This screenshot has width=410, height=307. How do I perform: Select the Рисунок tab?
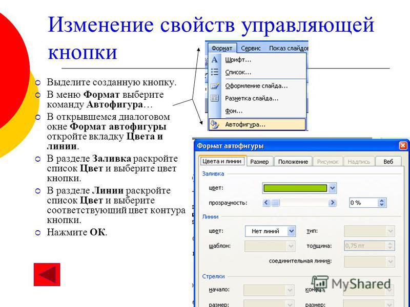point(327,162)
